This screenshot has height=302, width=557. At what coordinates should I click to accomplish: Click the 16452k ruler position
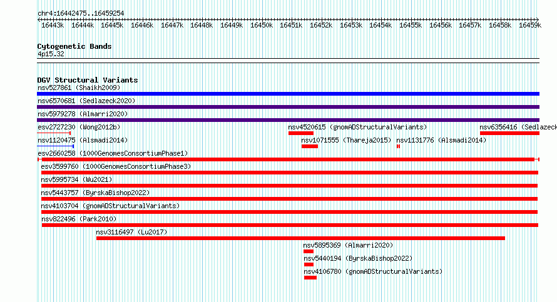tap(321, 25)
